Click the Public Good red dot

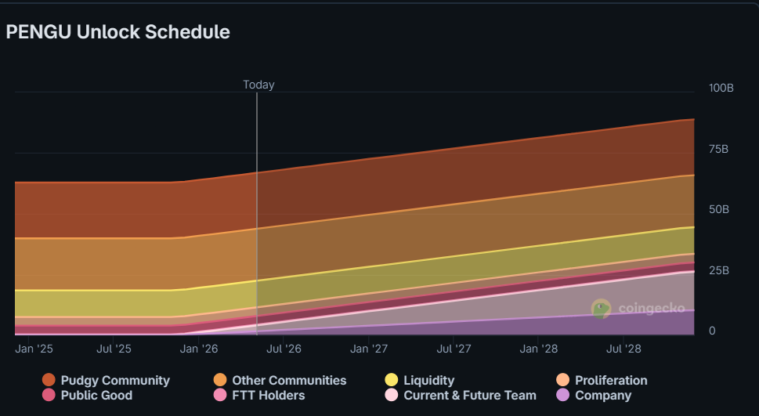click(x=49, y=395)
